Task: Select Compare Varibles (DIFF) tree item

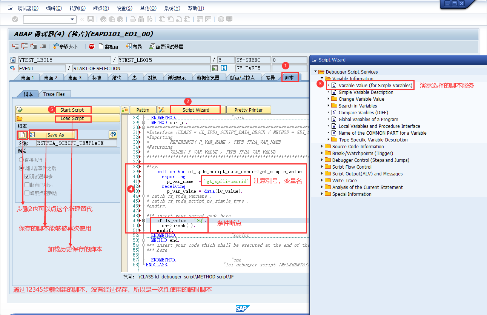Action: pos(363,112)
